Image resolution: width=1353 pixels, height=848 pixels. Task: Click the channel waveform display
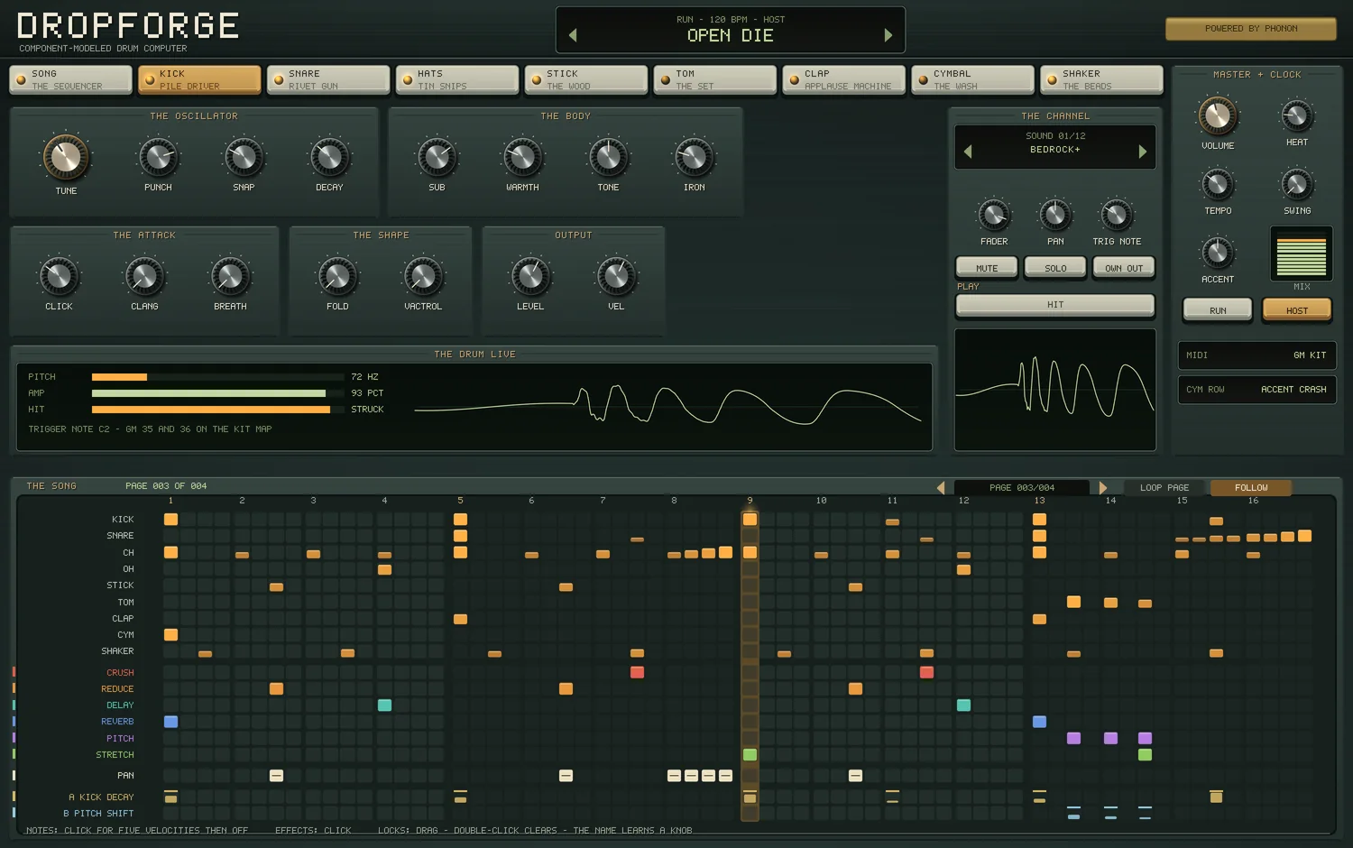1055,390
